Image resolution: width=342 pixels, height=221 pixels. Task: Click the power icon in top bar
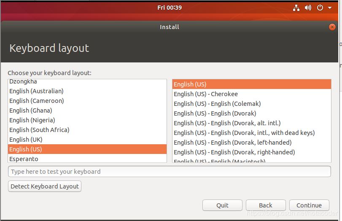point(320,8)
